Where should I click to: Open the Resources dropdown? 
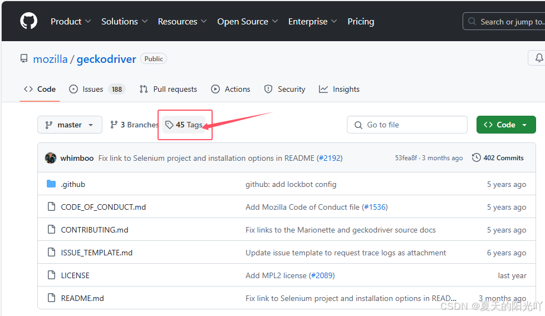pos(182,22)
